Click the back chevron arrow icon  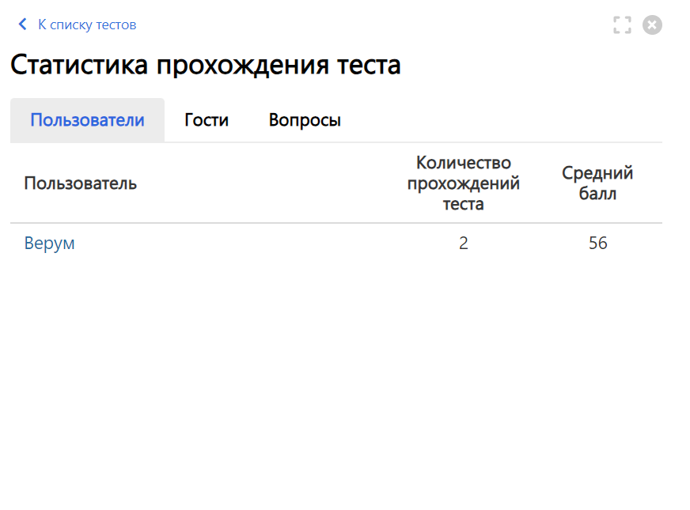pyautogui.click(x=23, y=25)
